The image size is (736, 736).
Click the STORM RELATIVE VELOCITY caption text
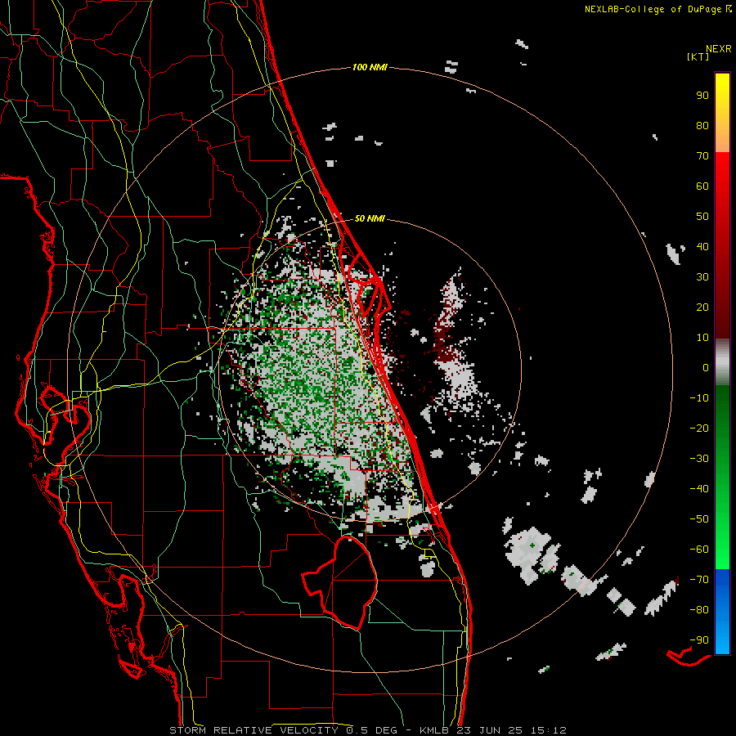coord(254,730)
